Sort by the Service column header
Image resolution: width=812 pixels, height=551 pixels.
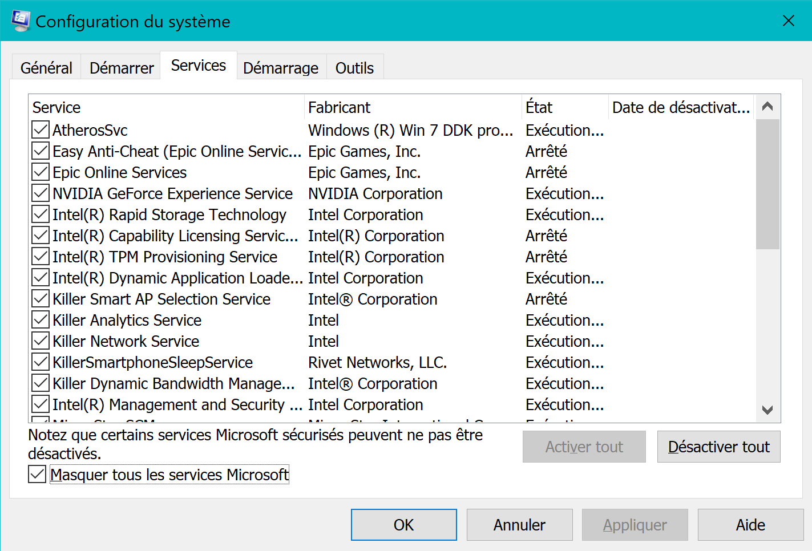click(x=165, y=107)
